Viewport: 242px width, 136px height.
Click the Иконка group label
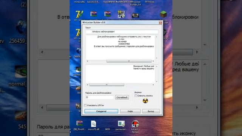tap(138, 92)
